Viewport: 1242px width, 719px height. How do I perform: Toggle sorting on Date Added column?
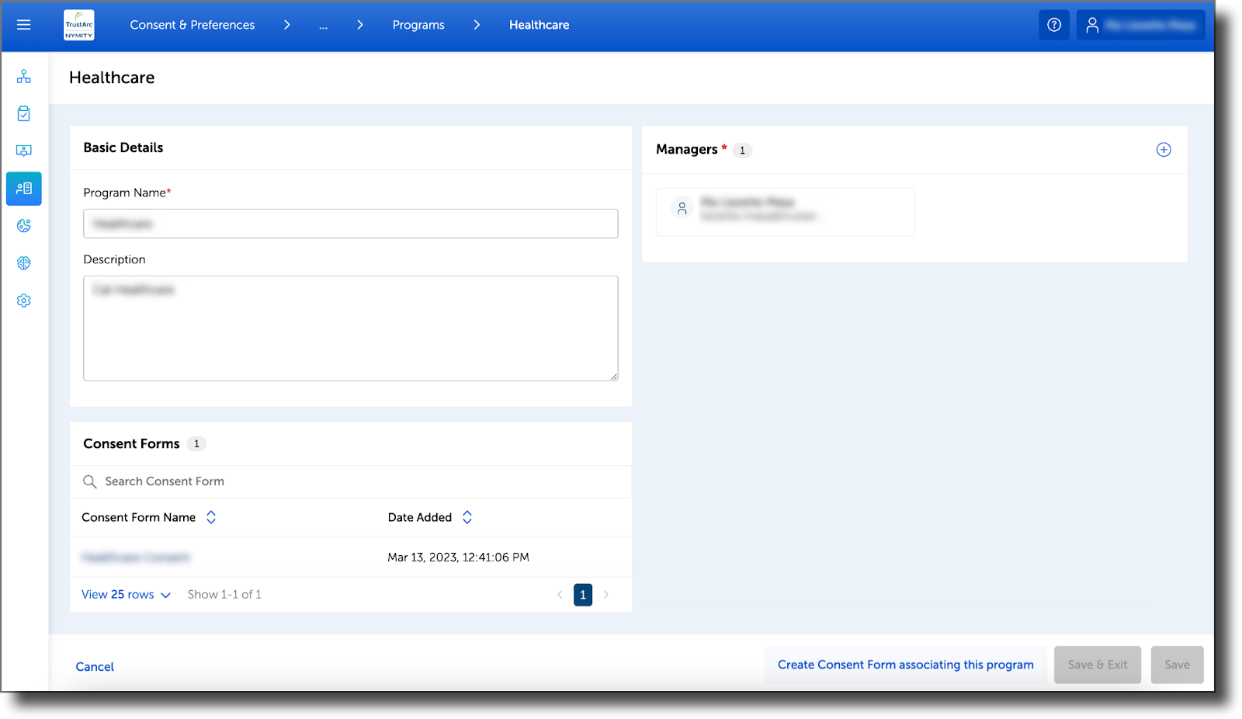pos(467,516)
